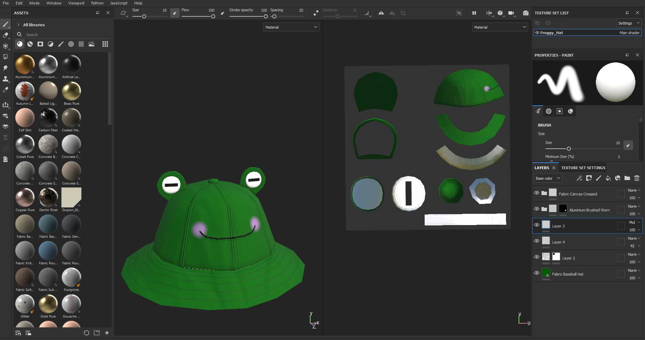Hide the Fabric Canvas Creased layer
Screen dimensions: 645x340
(x=537, y=193)
